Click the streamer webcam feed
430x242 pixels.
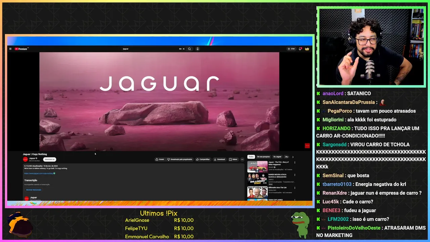371,47
